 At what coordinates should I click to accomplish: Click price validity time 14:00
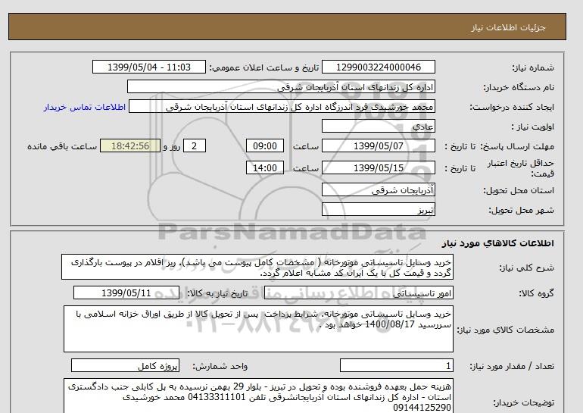coord(265,167)
